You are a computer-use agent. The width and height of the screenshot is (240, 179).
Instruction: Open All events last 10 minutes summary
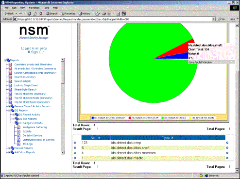[35, 68]
